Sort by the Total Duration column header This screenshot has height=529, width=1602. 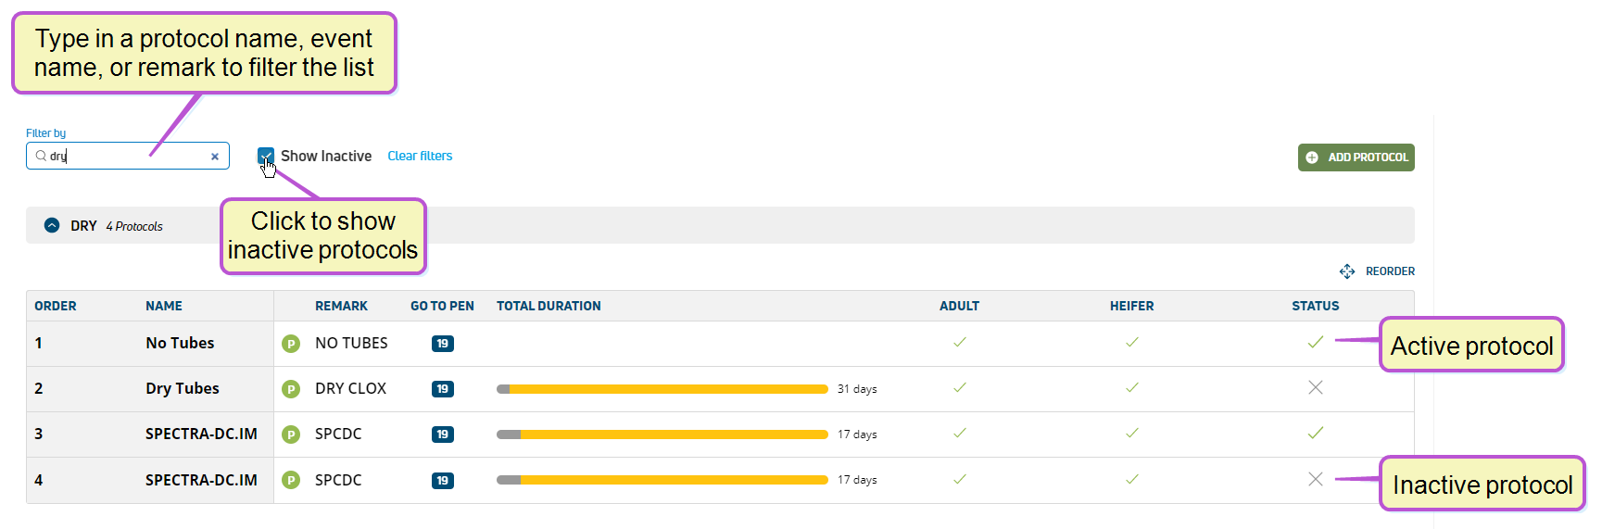coord(549,306)
